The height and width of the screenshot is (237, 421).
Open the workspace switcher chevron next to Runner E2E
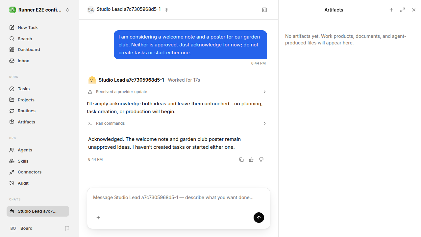click(x=67, y=10)
